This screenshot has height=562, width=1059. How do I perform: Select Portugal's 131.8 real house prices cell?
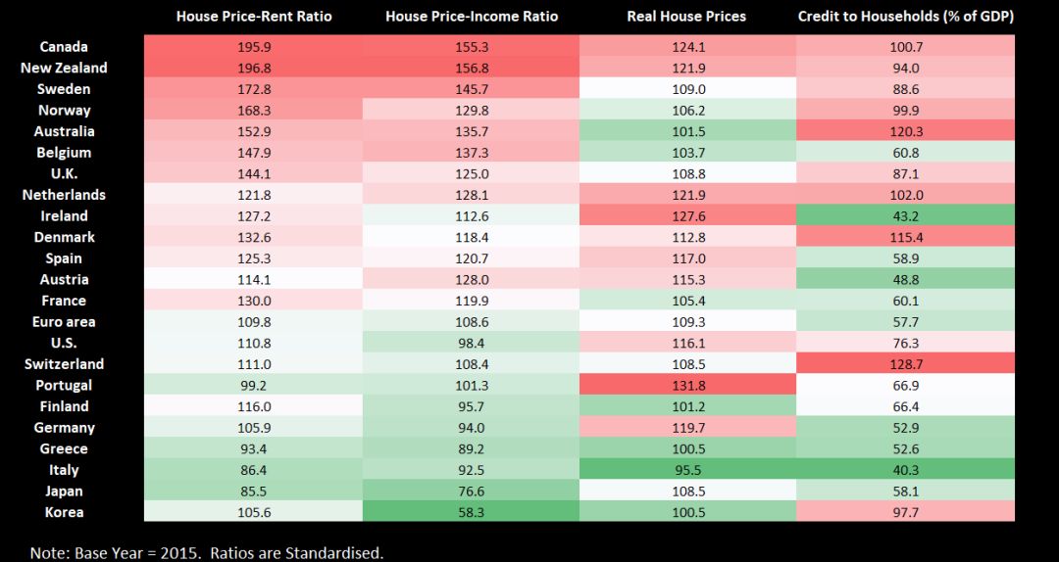click(x=687, y=385)
